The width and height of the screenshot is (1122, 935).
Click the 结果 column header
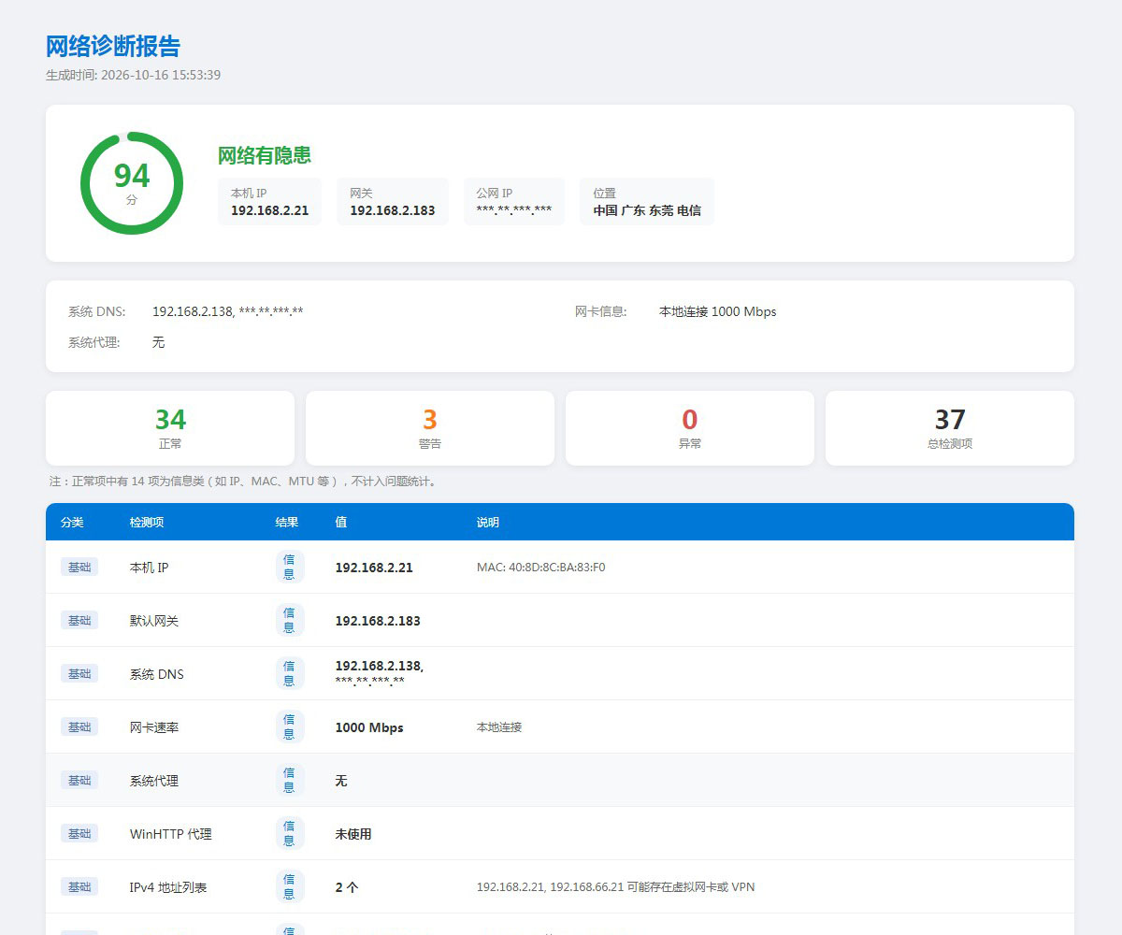(x=287, y=522)
